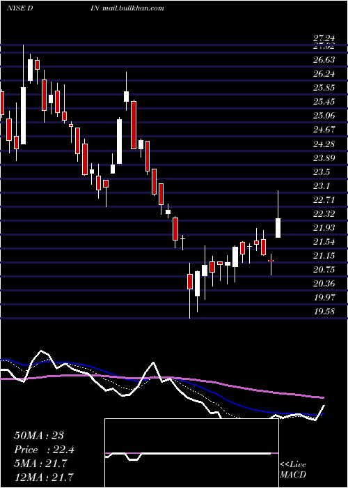
Task: Click the 21.15 price axis label
Action: click(324, 256)
